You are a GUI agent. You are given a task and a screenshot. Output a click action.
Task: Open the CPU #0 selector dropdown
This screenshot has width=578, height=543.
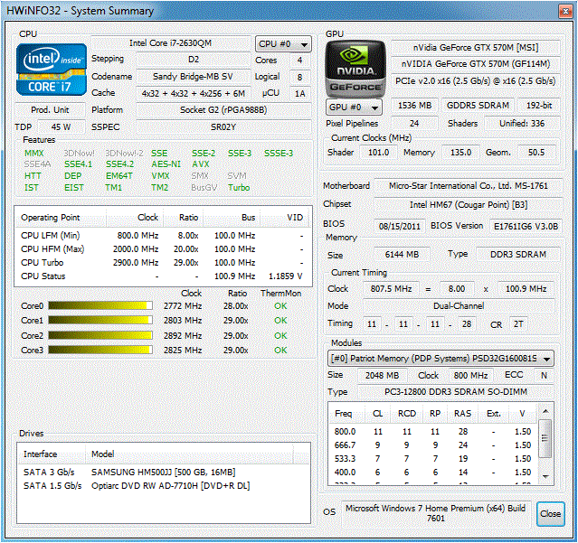(283, 44)
